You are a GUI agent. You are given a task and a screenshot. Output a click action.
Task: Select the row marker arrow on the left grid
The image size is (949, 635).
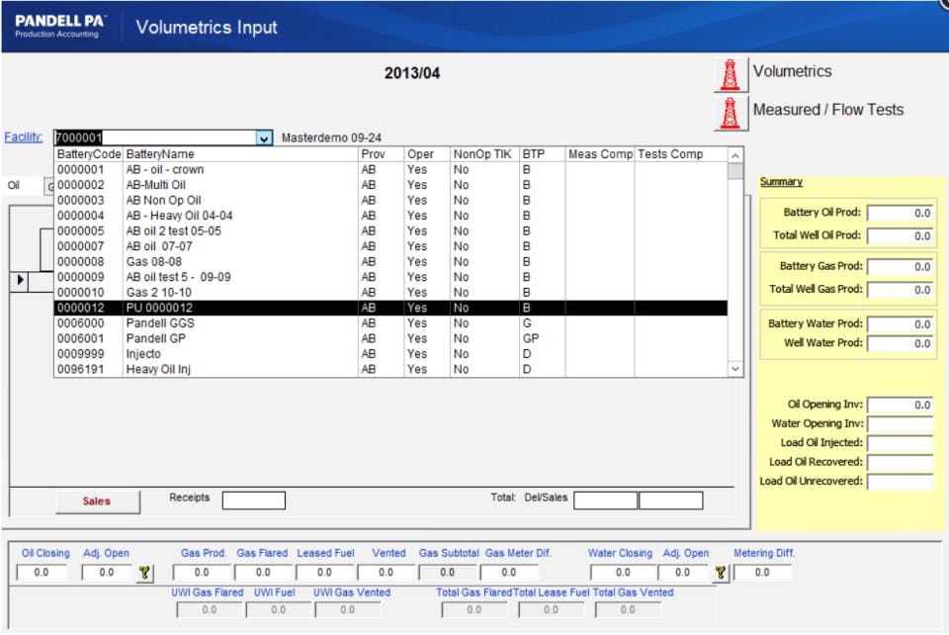point(20,280)
